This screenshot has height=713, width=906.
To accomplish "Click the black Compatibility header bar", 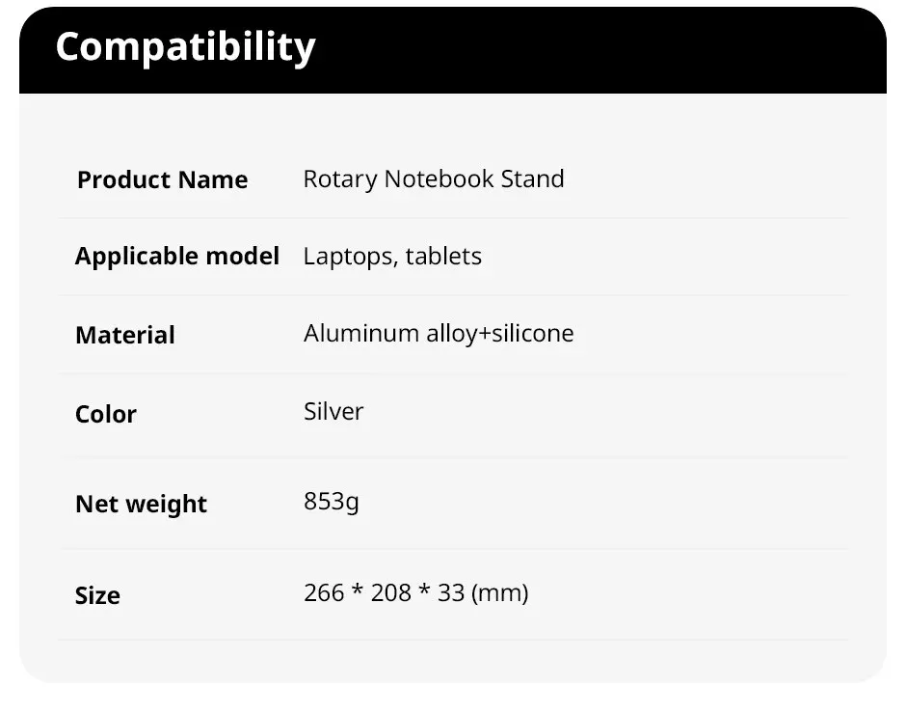I will click(x=453, y=50).
